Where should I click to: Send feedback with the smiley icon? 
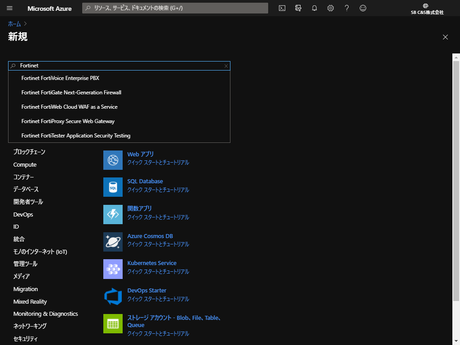click(363, 8)
